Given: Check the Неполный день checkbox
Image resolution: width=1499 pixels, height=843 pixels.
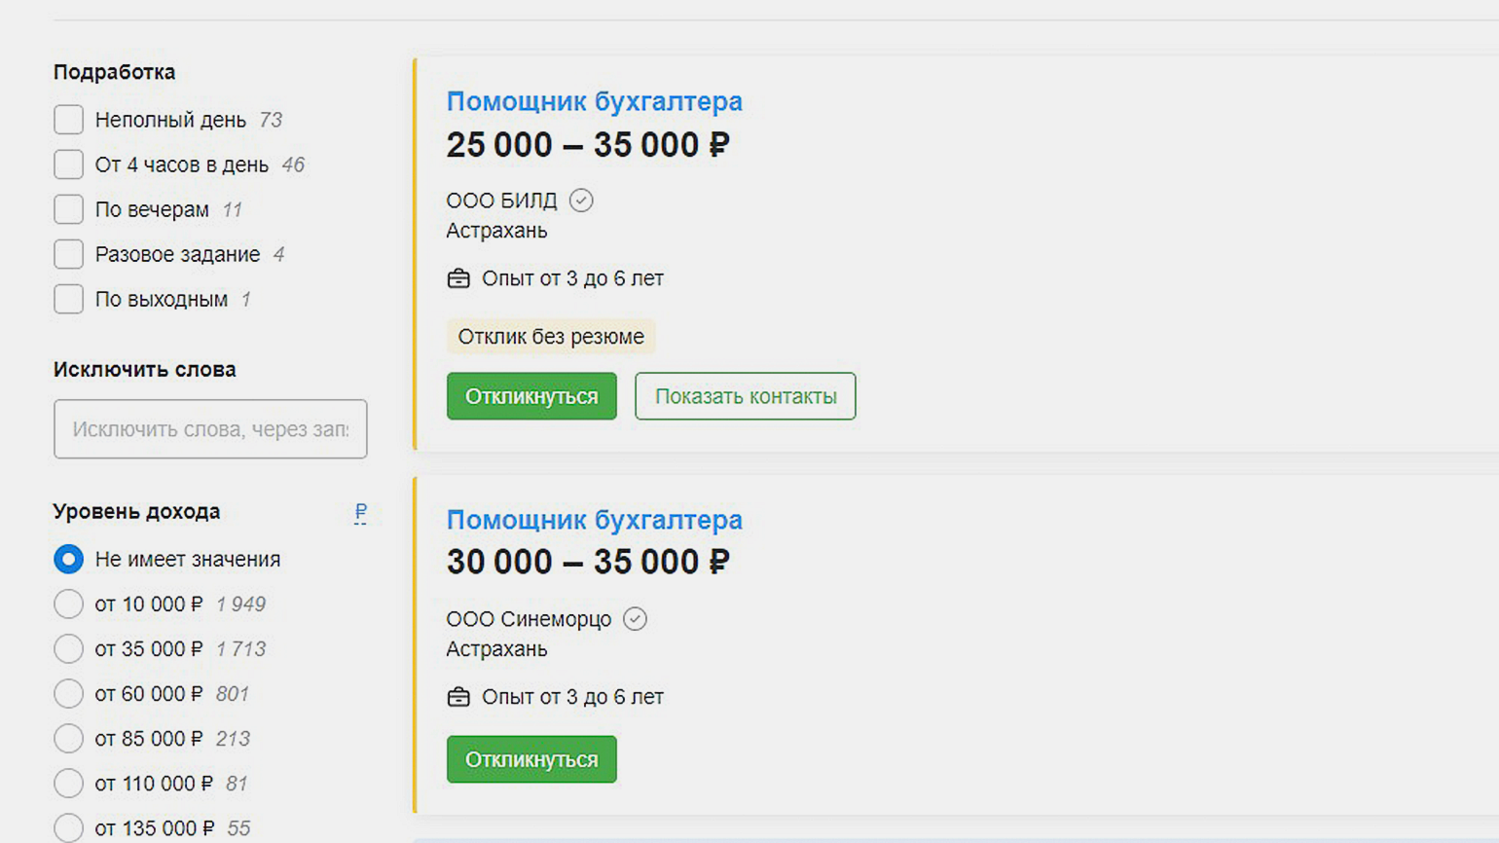Looking at the screenshot, I should [68, 120].
